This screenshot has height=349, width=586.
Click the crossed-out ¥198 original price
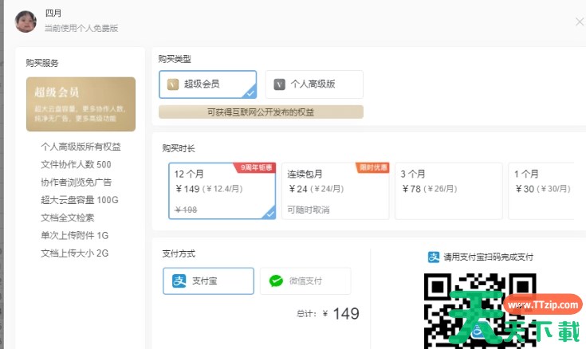pos(186,210)
